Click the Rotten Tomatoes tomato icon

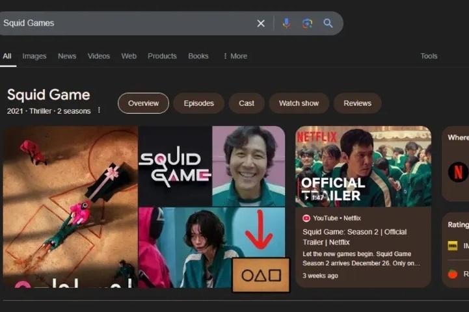pos(453,274)
